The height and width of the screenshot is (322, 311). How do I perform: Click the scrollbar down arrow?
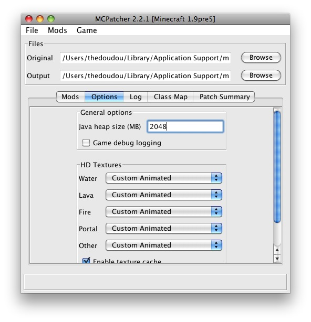coord(277,259)
